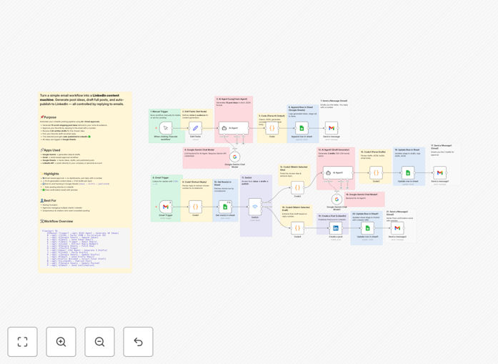This screenshot has height=364, width=498.
Task: Open the Code3 match selected idea node
Action: 298,187
